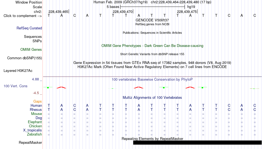Select the chr2: ruler label
The height and width of the screenshot is (149, 262).
pos(38,12)
